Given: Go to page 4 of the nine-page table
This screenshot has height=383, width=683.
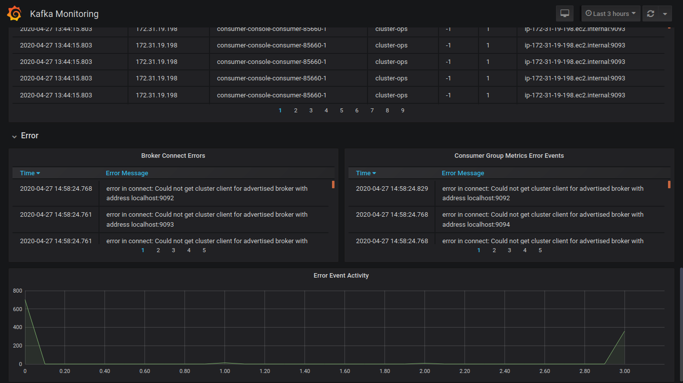Looking at the screenshot, I should (326, 110).
